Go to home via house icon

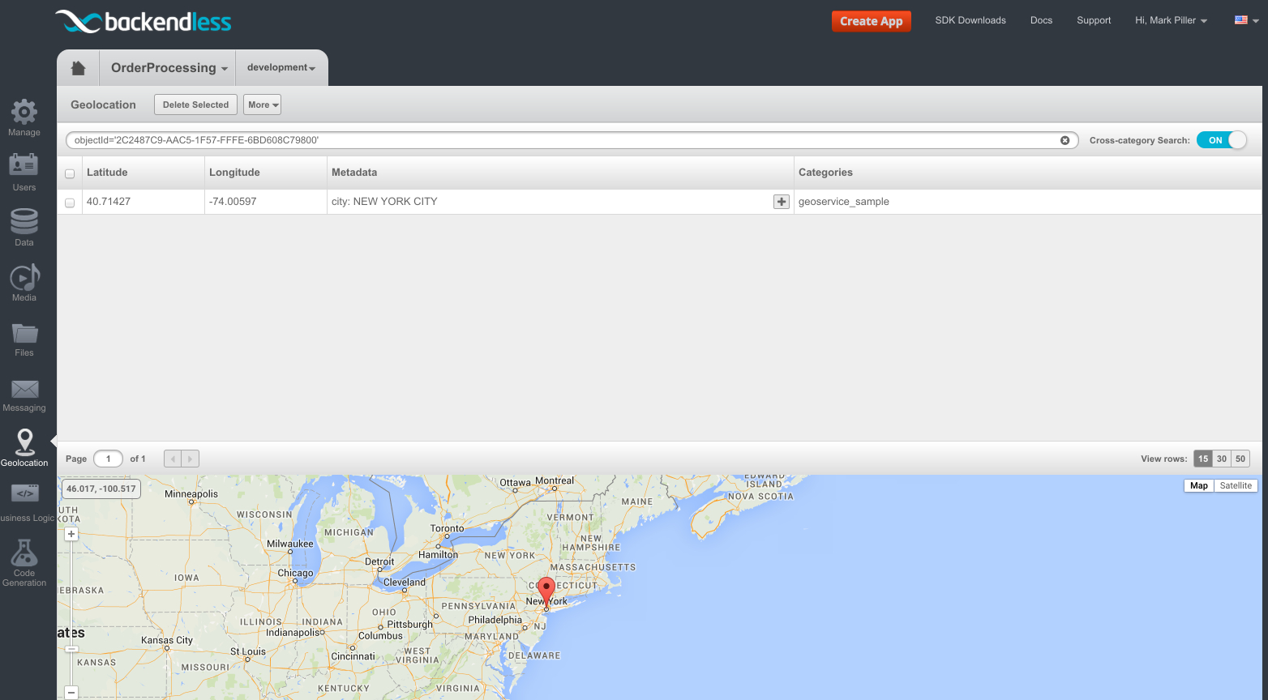point(79,68)
